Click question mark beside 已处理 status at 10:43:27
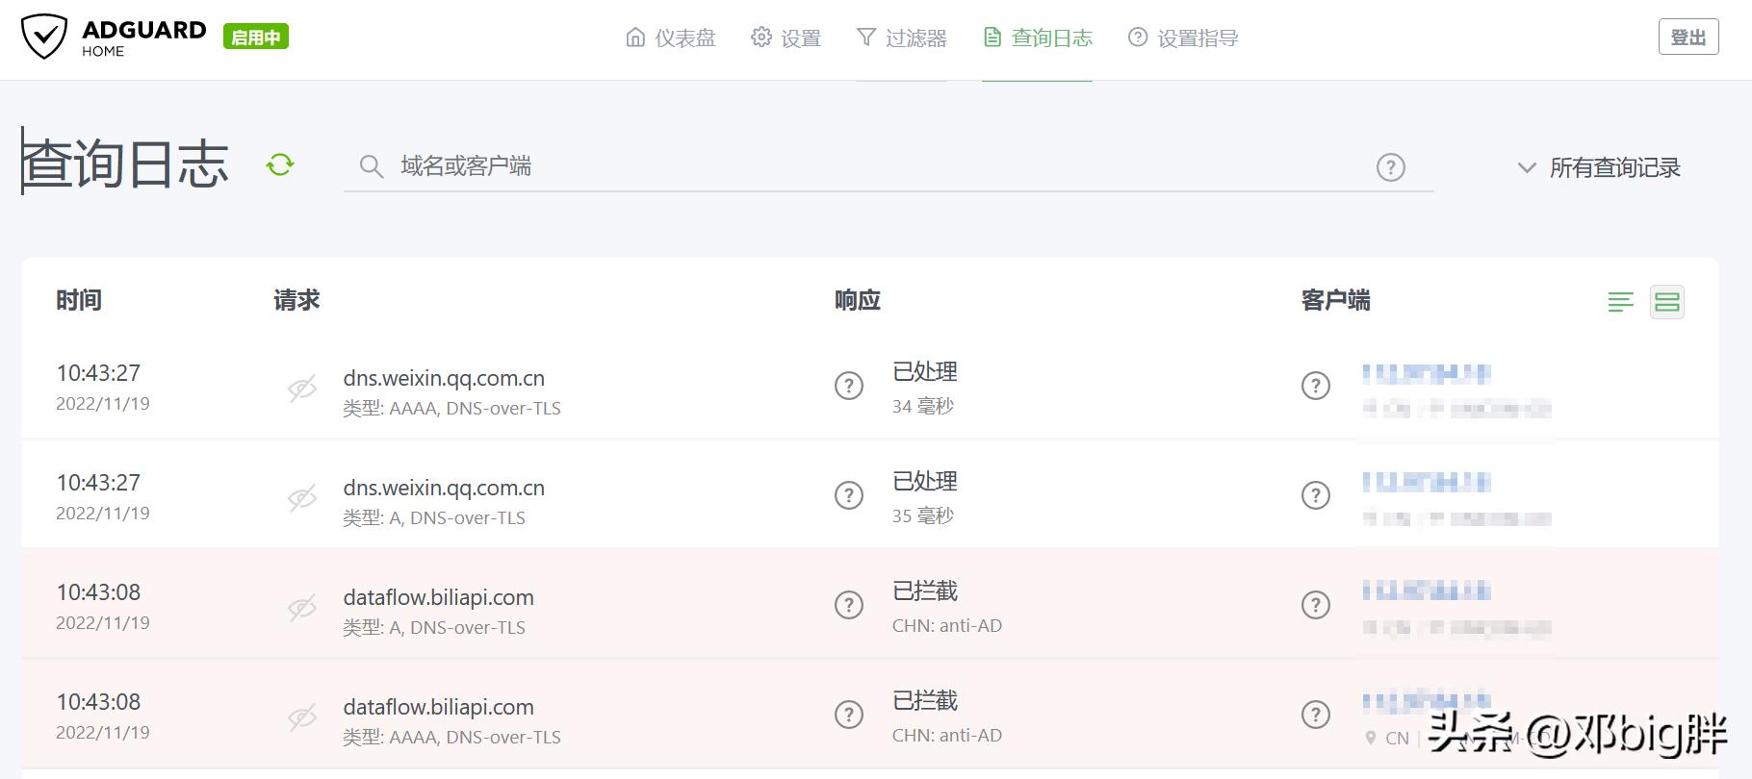 848,386
